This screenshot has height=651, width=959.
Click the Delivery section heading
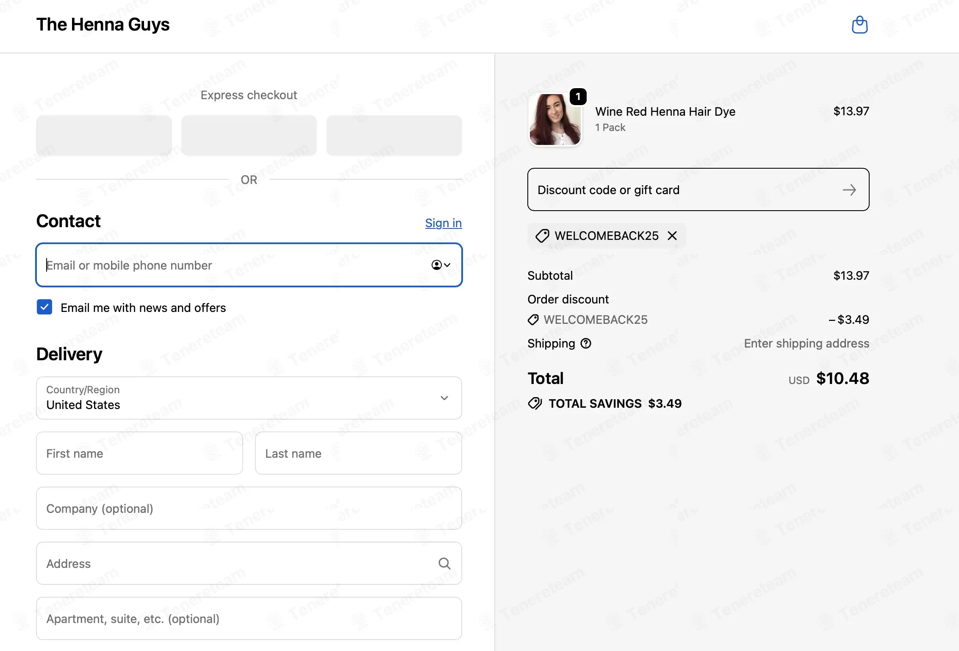(x=69, y=354)
